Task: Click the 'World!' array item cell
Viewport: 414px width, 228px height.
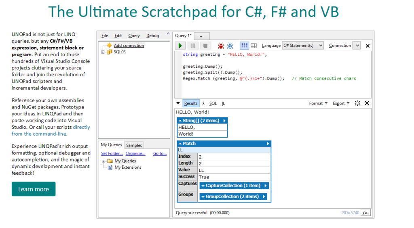Action: click(x=202, y=134)
